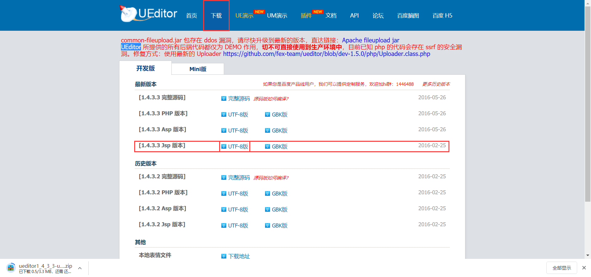Click the 全部显示 downloads button
This screenshot has height=277, width=591.
(561, 268)
